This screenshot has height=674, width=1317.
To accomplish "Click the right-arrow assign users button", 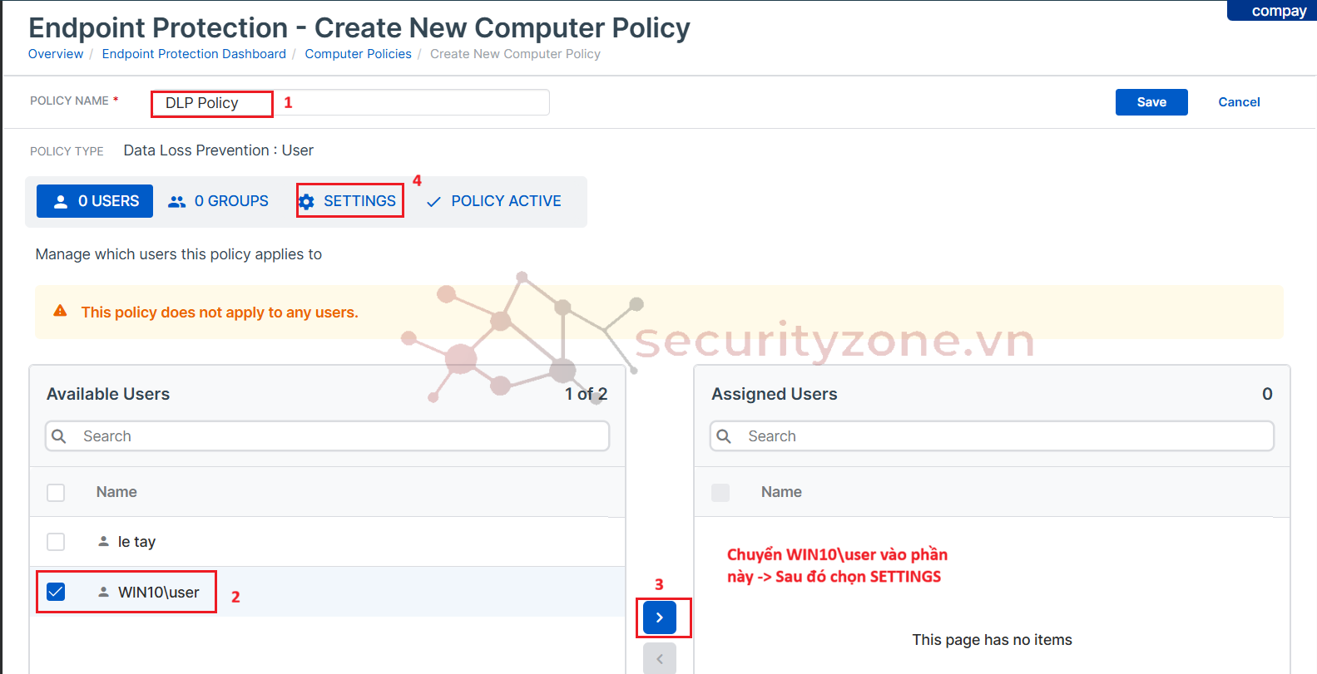I will tap(659, 617).
